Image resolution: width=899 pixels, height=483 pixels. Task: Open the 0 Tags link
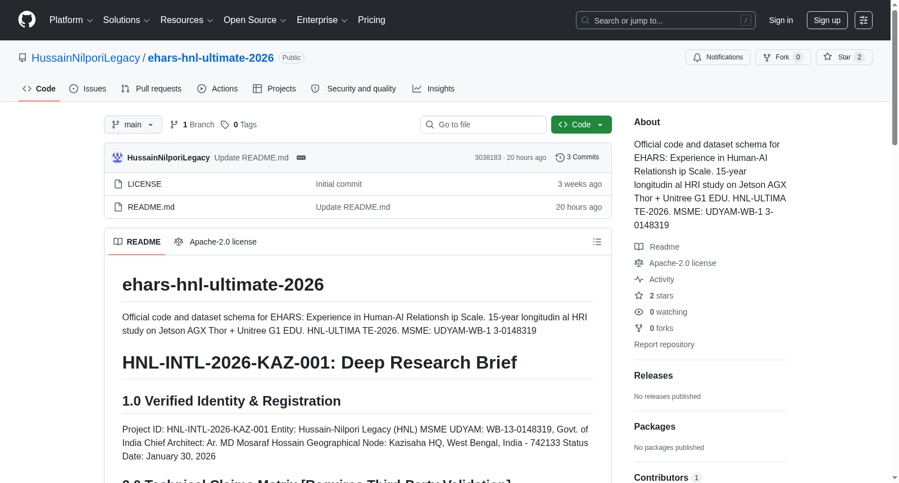pyautogui.click(x=239, y=125)
